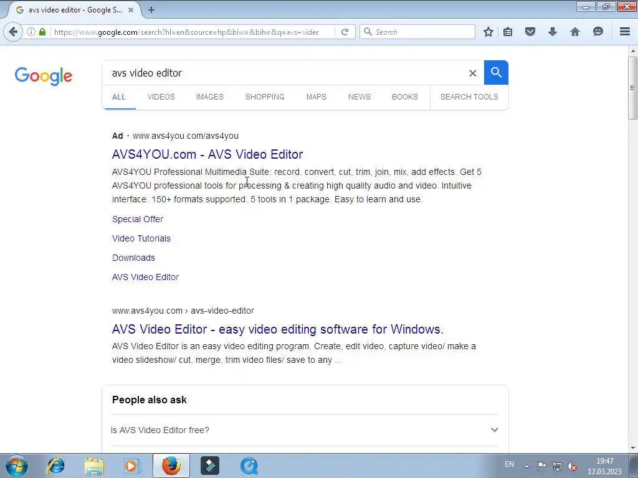Go to Google home via logo

pos(44,76)
